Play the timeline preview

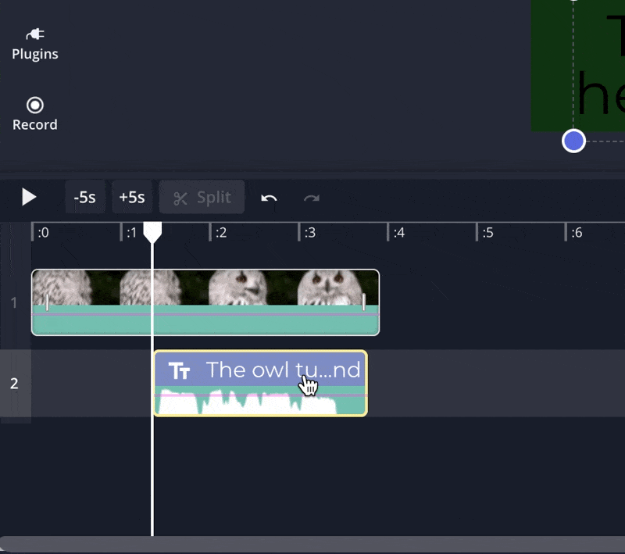coord(29,197)
